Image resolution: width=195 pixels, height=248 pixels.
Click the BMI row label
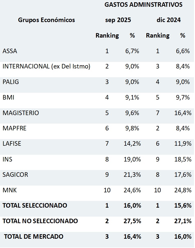point(8,98)
